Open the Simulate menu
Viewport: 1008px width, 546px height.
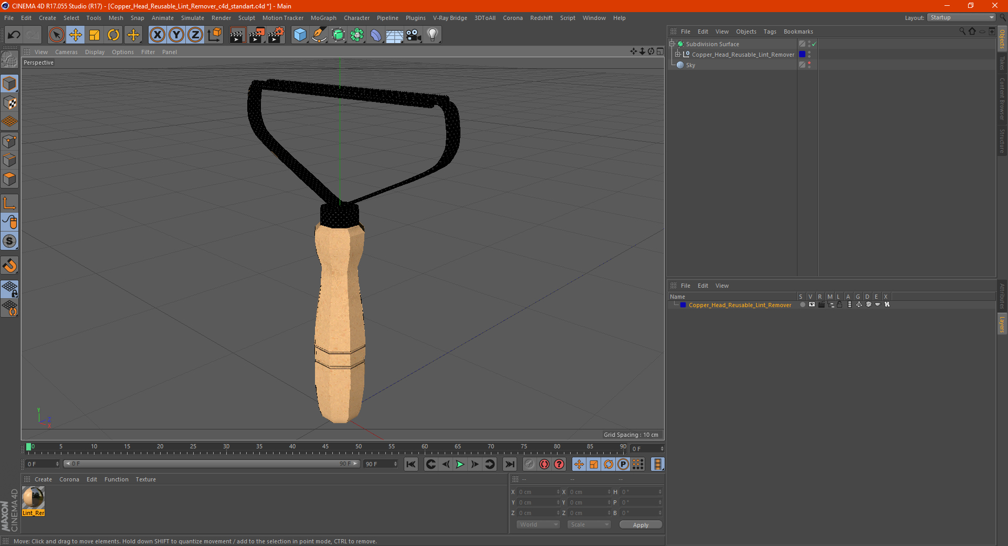[192, 18]
